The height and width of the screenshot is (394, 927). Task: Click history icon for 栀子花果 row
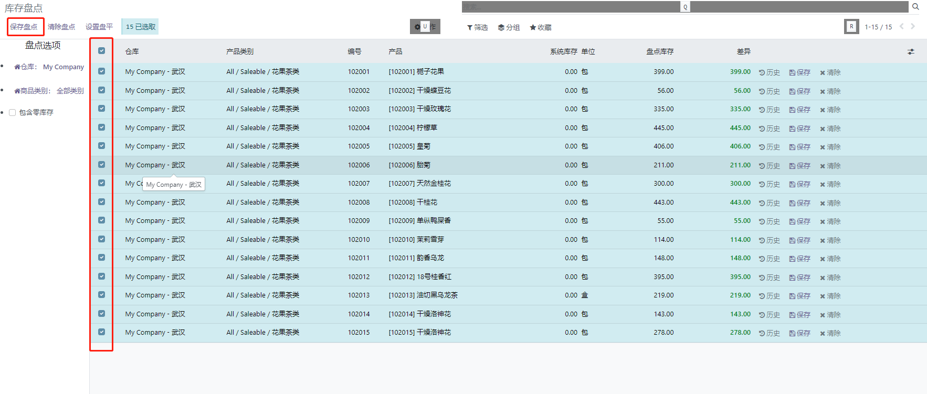[x=770, y=72]
